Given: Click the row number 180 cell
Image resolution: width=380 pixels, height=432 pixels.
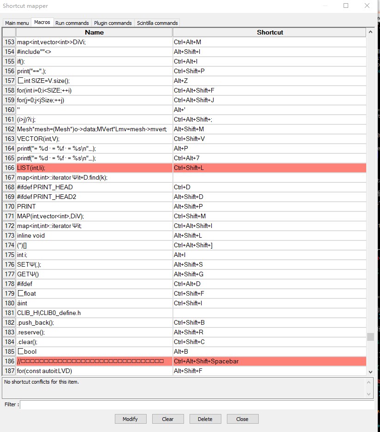Looking at the screenshot, I should click(x=9, y=303).
